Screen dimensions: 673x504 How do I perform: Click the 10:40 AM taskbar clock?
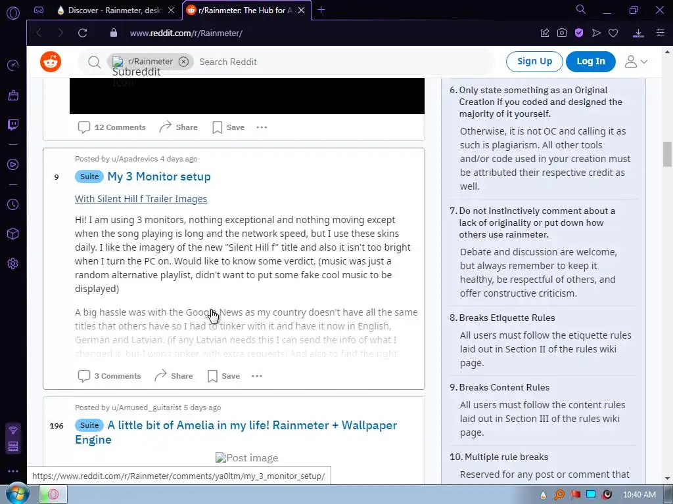pos(639,495)
